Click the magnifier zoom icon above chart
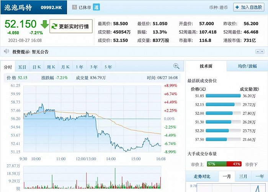This screenshot has width=268, height=192. pos(176,66)
